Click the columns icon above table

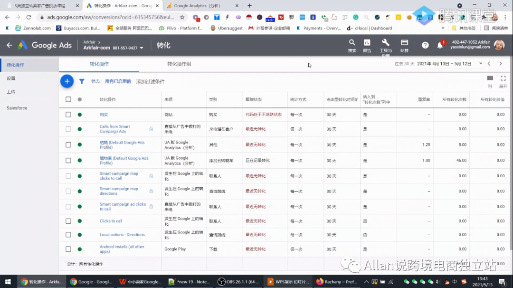pos(490,78)
